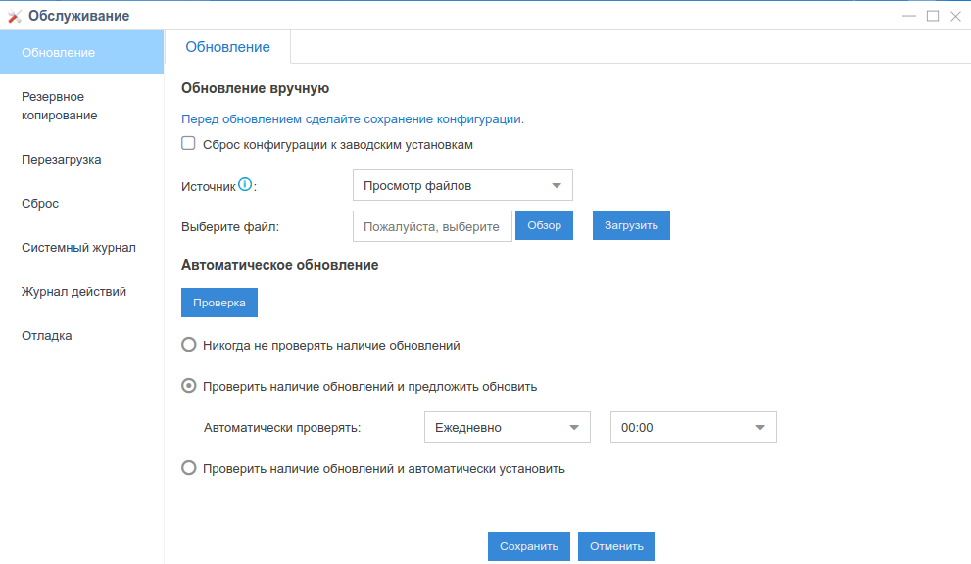The width and height of the screenshot is (971, 564).
Task: Click the Обслуживание wrench icon in title bar
Action: pyautogui.click(x=15, y=16)
